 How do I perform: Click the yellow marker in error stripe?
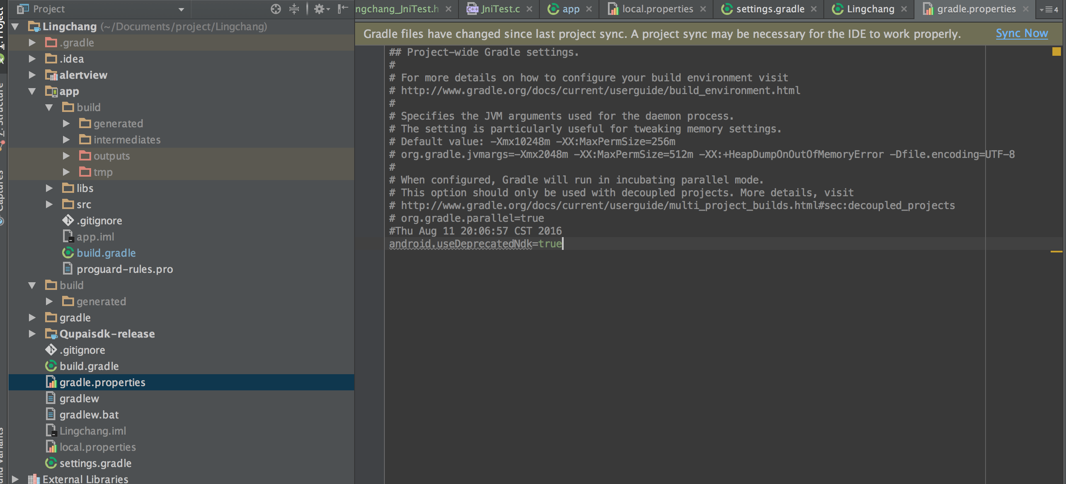(x=1057, y=252)
